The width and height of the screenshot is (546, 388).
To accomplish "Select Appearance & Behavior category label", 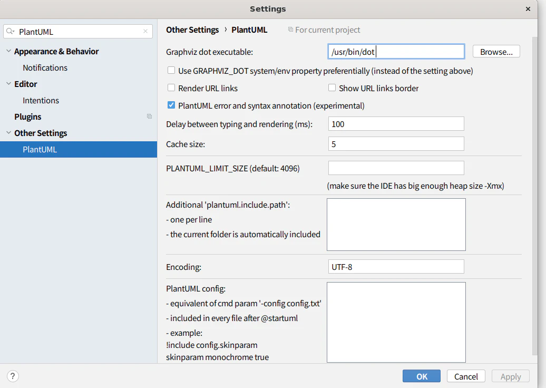I will click(x=56, y=51).
